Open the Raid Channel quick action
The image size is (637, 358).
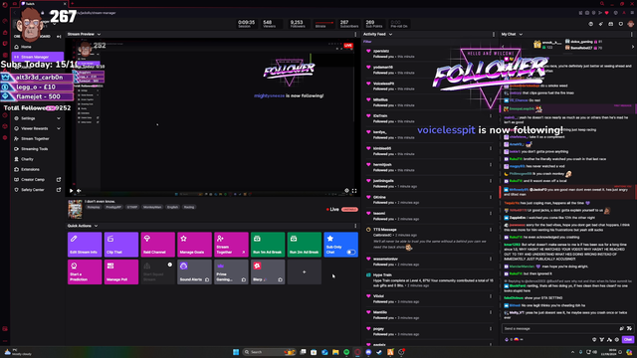(x=157, y=245)
